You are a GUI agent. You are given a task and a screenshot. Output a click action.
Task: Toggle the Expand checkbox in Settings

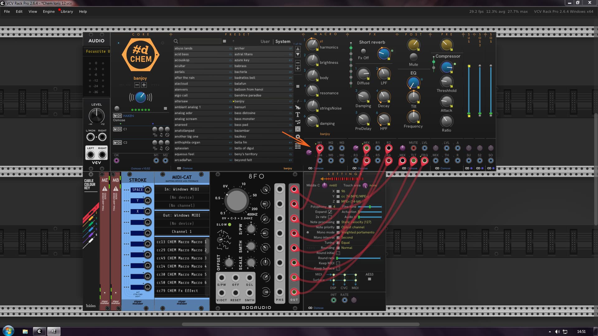coord(330,212)
